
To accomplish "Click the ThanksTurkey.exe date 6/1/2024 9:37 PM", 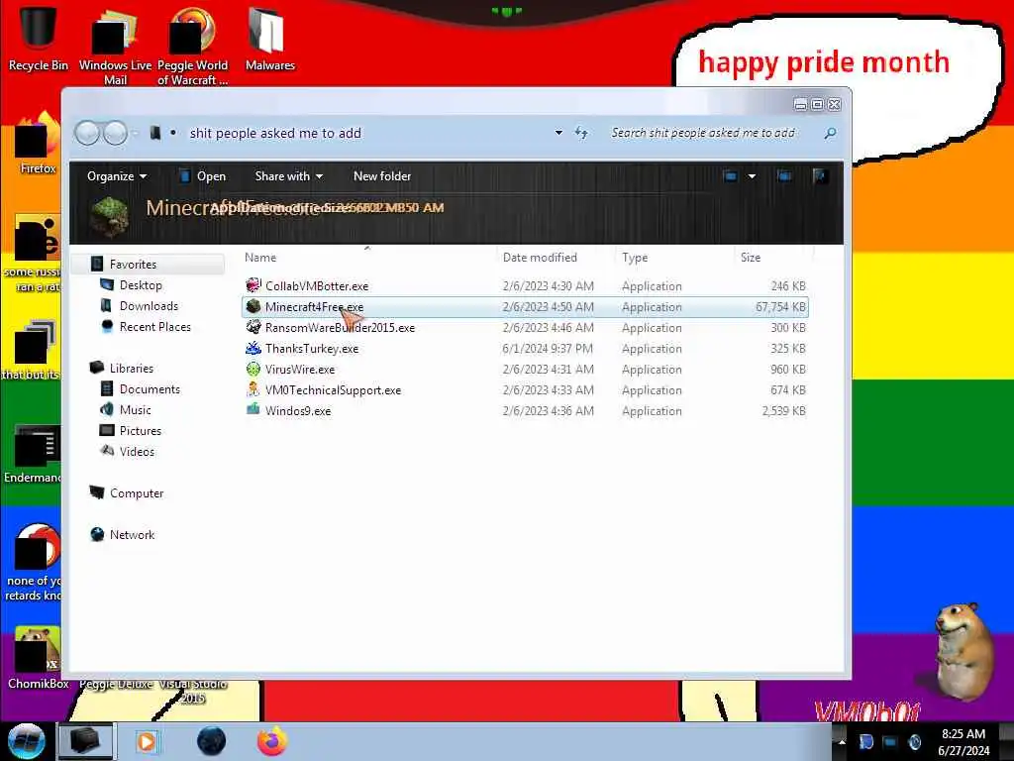I will [548, 348].
